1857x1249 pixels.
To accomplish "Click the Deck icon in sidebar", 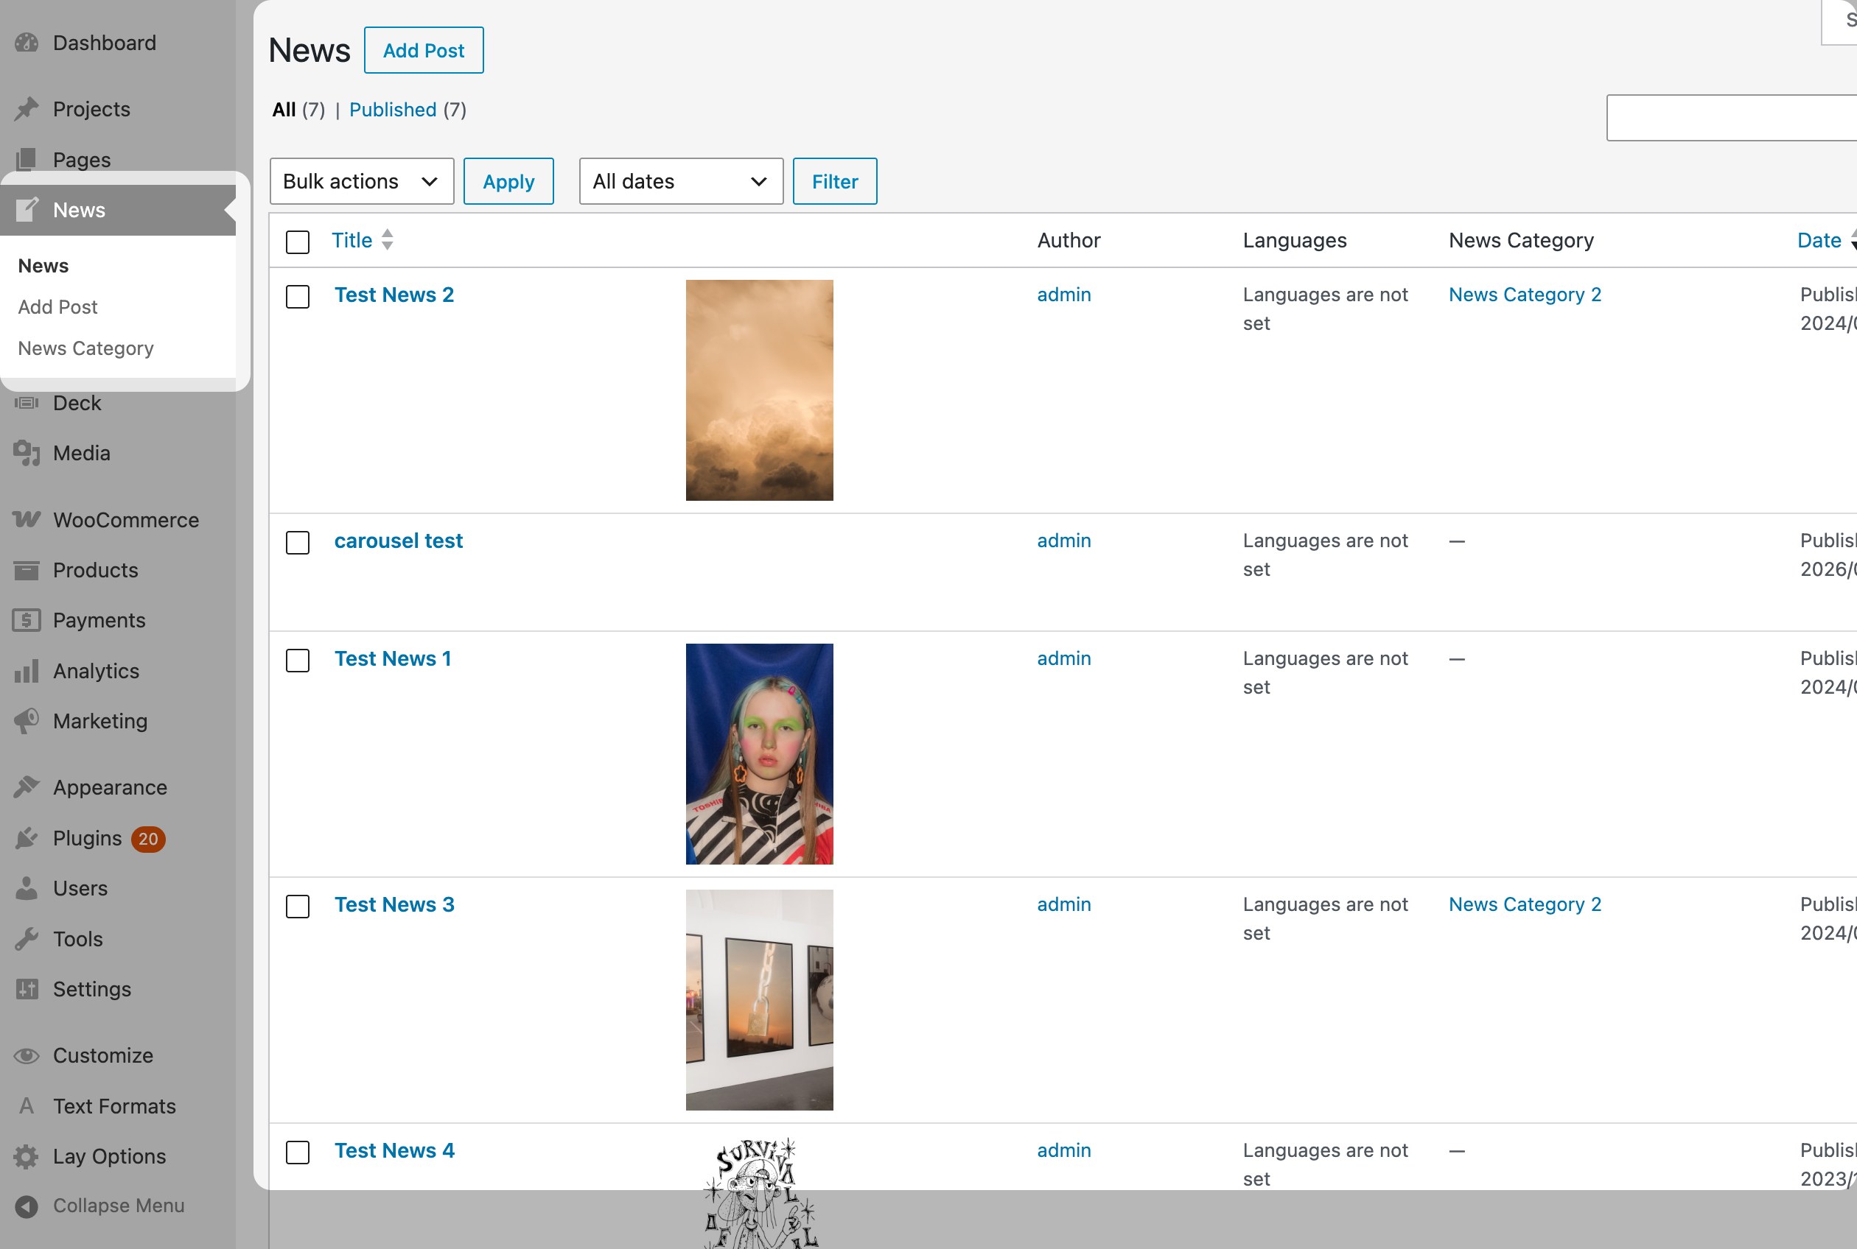I will pyautogui.click(x=27, y=403).
